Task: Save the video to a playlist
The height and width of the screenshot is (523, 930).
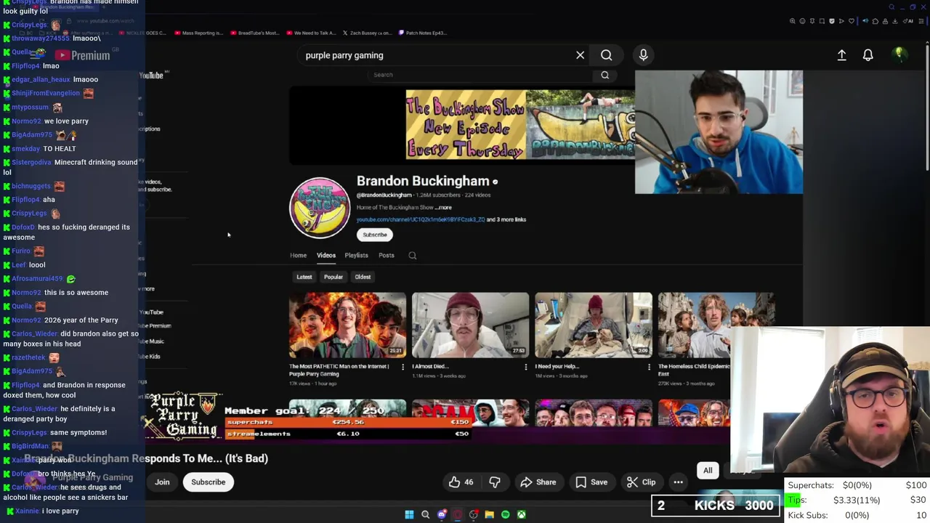Action: (x=591, y=482)
